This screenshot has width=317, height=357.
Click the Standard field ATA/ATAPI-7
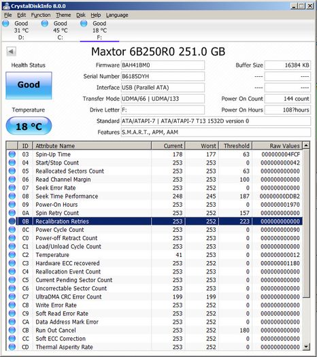pos(216,121)
